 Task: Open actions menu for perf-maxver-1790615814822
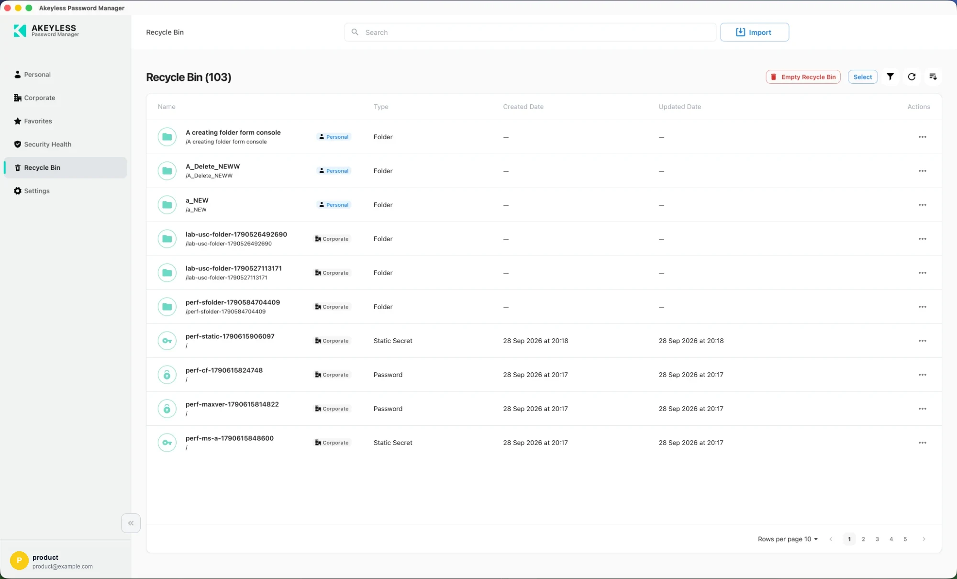click(923, 409)
